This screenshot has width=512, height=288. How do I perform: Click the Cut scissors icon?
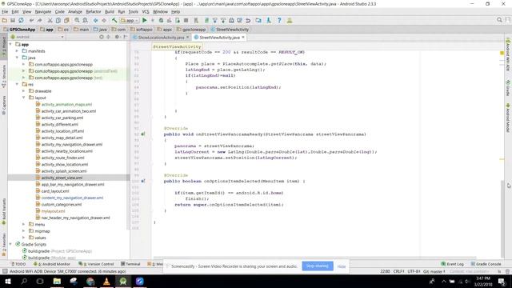click(50, 20)
